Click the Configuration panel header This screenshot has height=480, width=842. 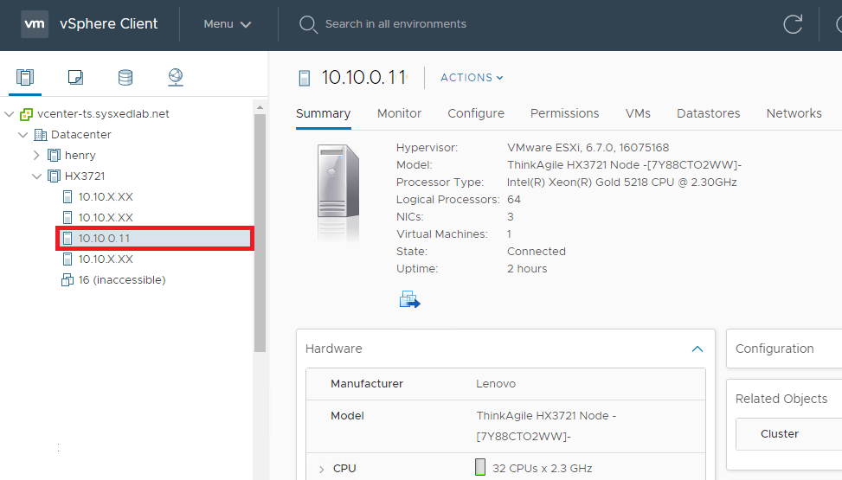tap(775, 349)
